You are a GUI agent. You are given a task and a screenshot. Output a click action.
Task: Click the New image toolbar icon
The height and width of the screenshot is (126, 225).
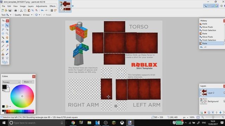point(2,10)
